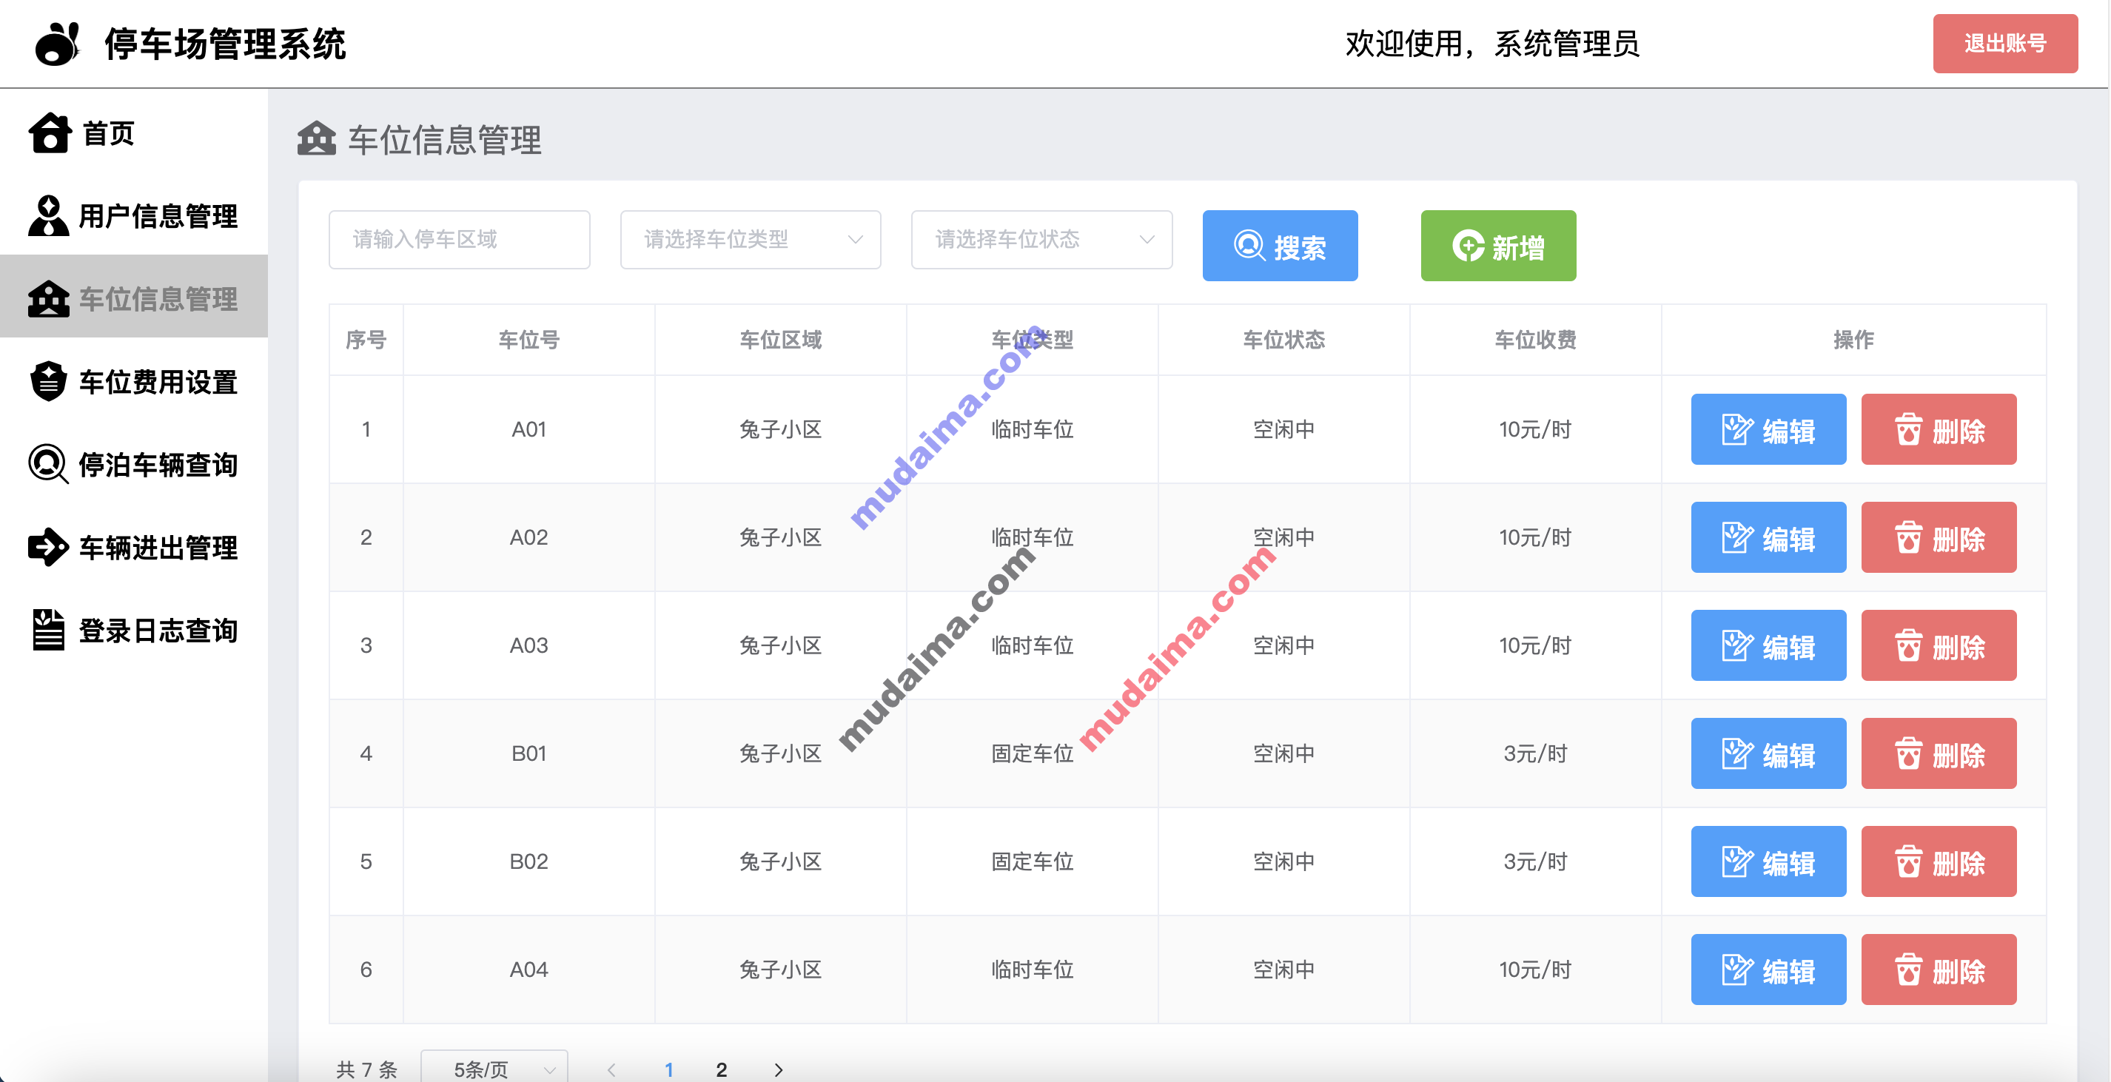This screenshot has width=2111, height=1082.
Task: Select 车位信息管理 in the sidebar
Action: (133, 296)
